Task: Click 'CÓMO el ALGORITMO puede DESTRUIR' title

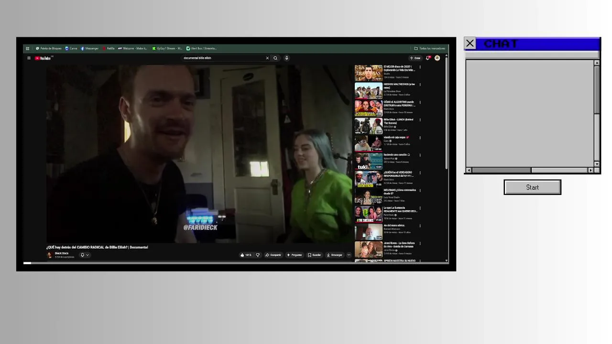Action: [399, 104]
